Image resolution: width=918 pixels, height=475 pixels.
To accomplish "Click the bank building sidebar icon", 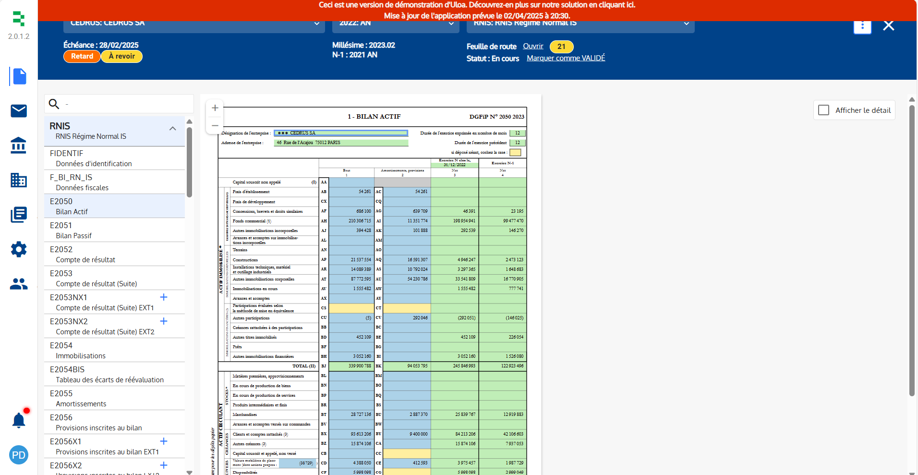I will 19,145.
